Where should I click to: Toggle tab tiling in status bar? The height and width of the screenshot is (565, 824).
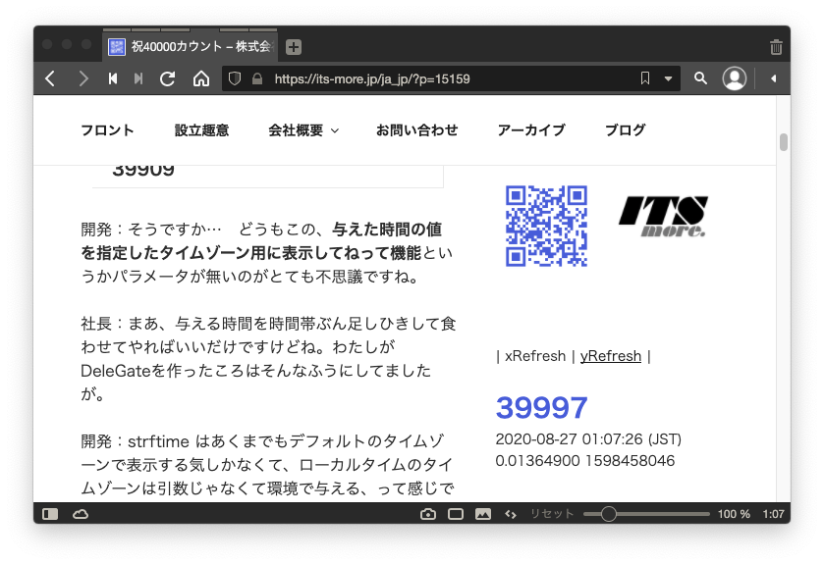coord(456,514)
